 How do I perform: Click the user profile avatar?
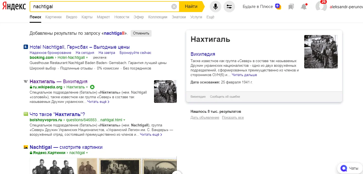point(321,7)
